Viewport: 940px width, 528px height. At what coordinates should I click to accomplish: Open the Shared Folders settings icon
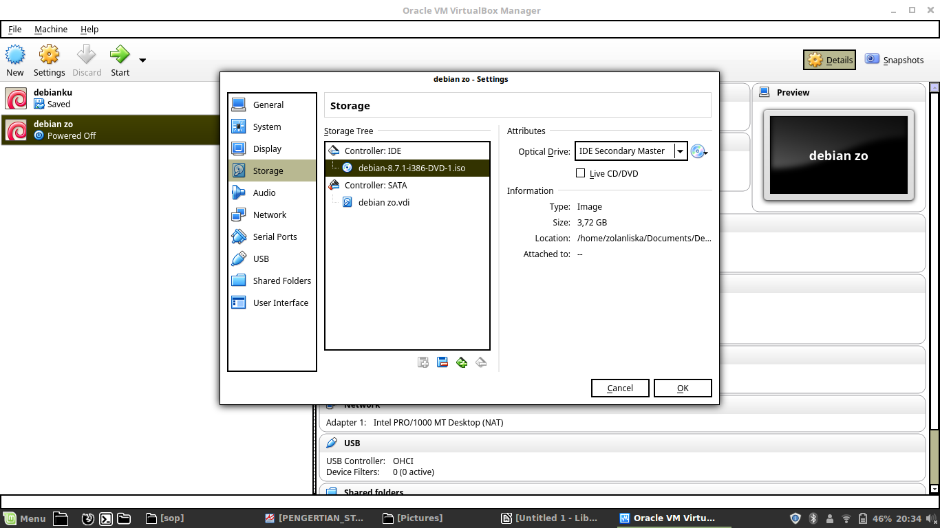(x=237, y=280)
